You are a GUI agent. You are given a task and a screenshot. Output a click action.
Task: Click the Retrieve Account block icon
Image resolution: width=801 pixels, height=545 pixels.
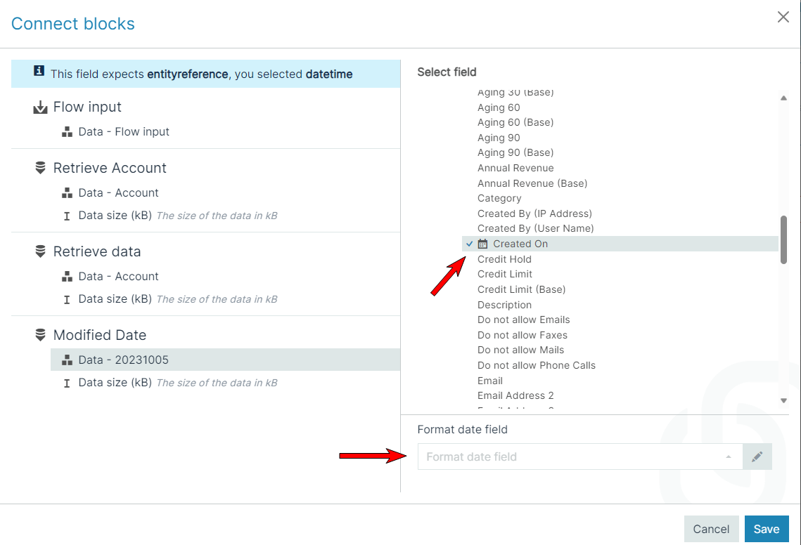point(40,168)
